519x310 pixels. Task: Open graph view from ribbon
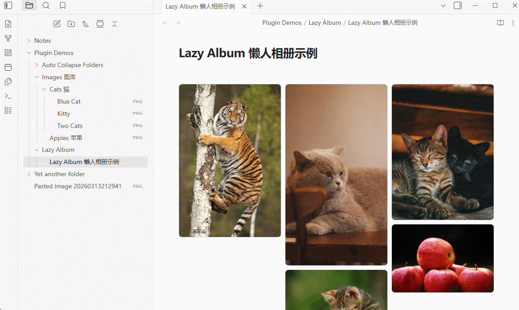[x=8, y=38]
